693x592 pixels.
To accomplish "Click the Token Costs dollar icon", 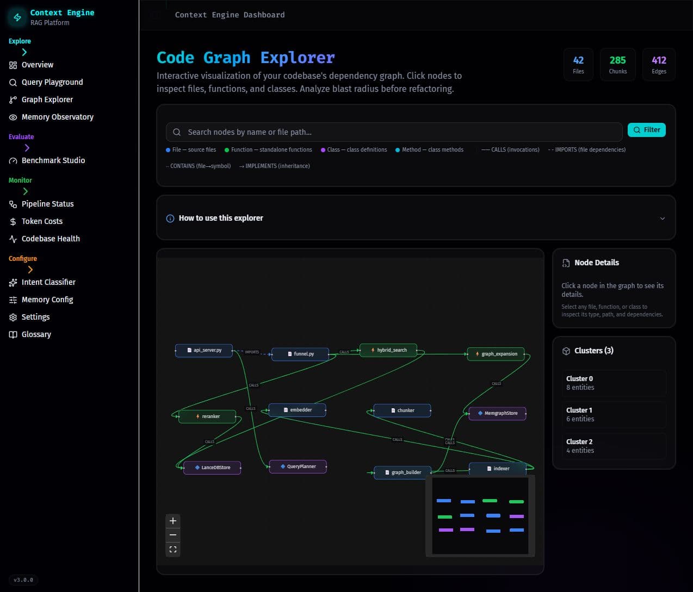I will (x=13, y=222).
